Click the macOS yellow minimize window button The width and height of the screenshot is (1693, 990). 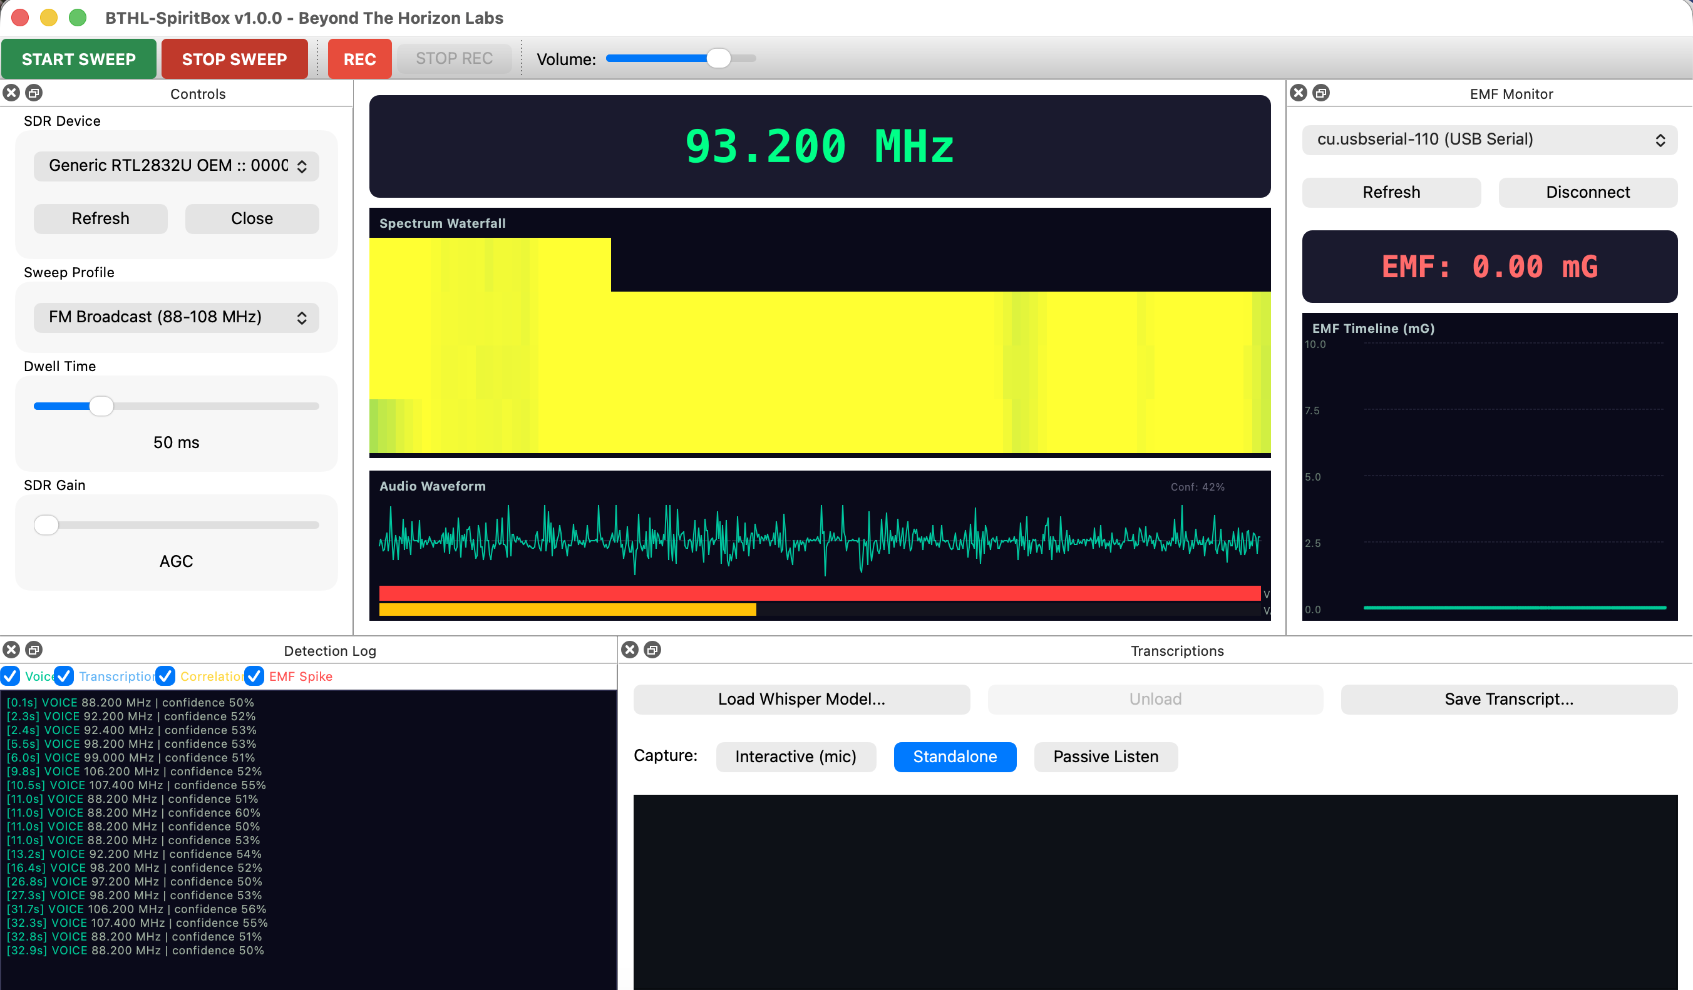[x=49, y=18]
